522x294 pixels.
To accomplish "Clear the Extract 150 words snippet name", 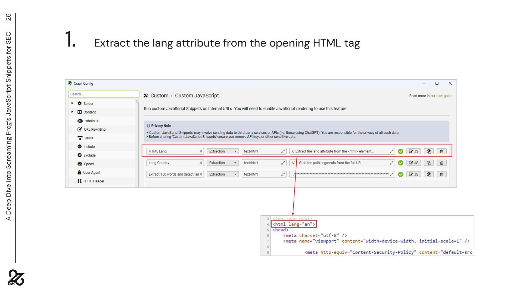I will pyautogui.click(x=201, y=174).
